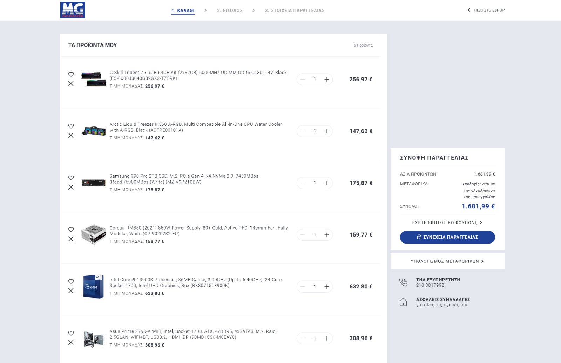The width and height of the screenshot is (561, 363).
Task: Increase Asus Prime Z790-A quantity
Action: click(x=326, y=338)
